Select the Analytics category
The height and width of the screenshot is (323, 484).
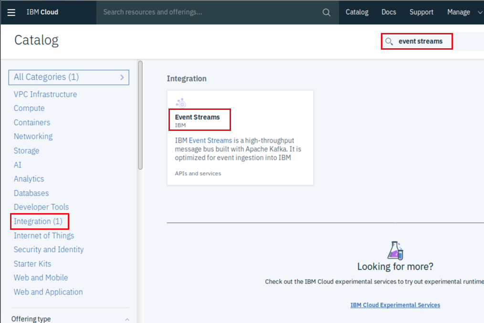29,179
